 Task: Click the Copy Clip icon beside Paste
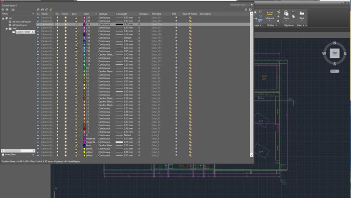coord(293,17)
